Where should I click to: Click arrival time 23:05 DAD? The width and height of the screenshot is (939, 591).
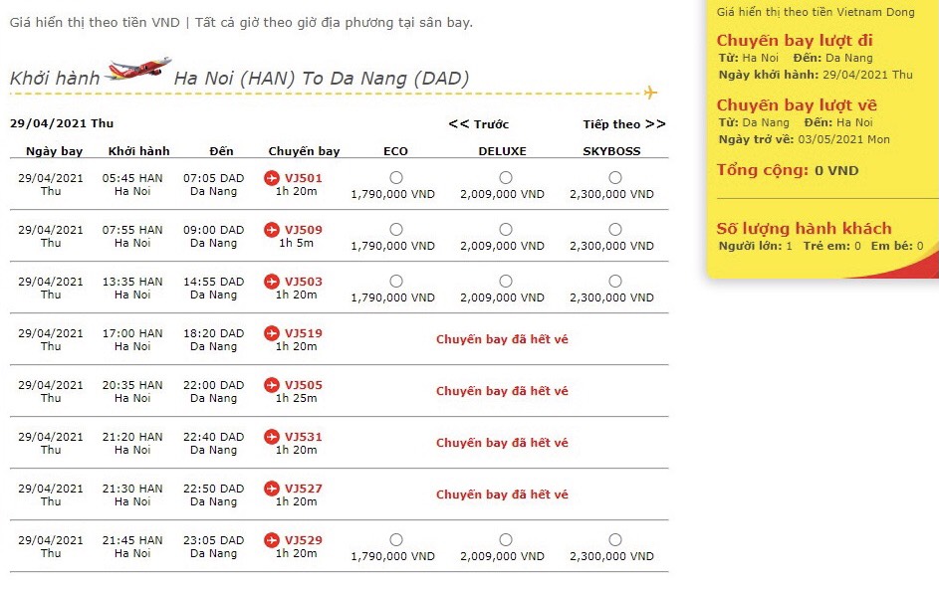[214, 540]
